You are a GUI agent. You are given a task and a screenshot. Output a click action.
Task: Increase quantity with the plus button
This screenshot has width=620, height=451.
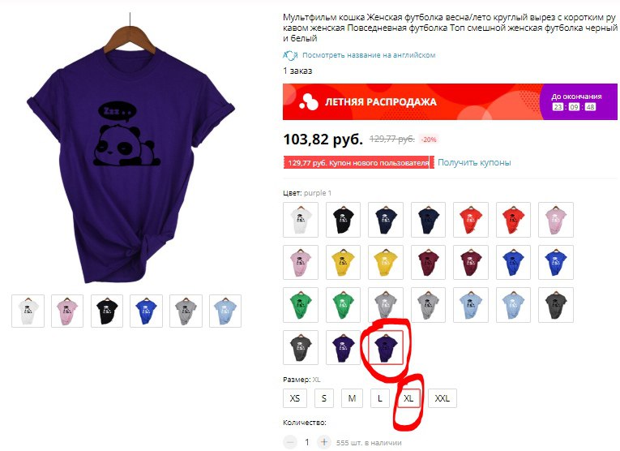(x=324, y=442)
